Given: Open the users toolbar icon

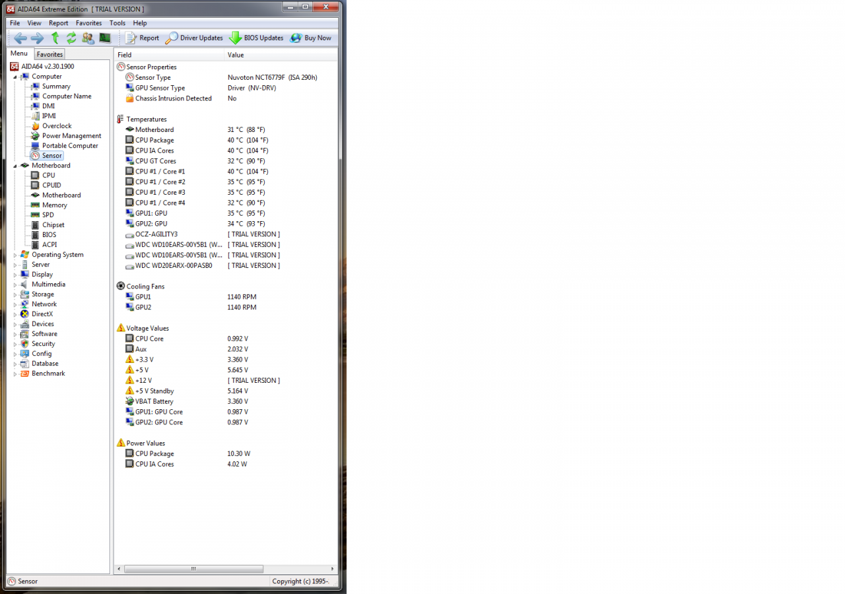Looking at the screenshot, I should (88, 38).
